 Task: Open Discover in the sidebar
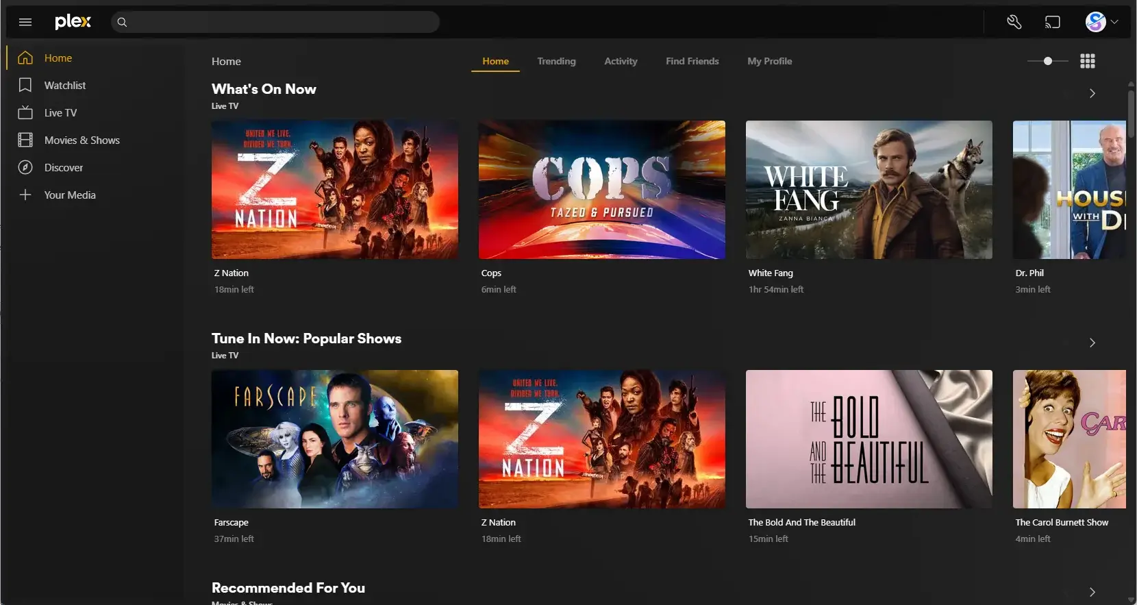point(64,167)
